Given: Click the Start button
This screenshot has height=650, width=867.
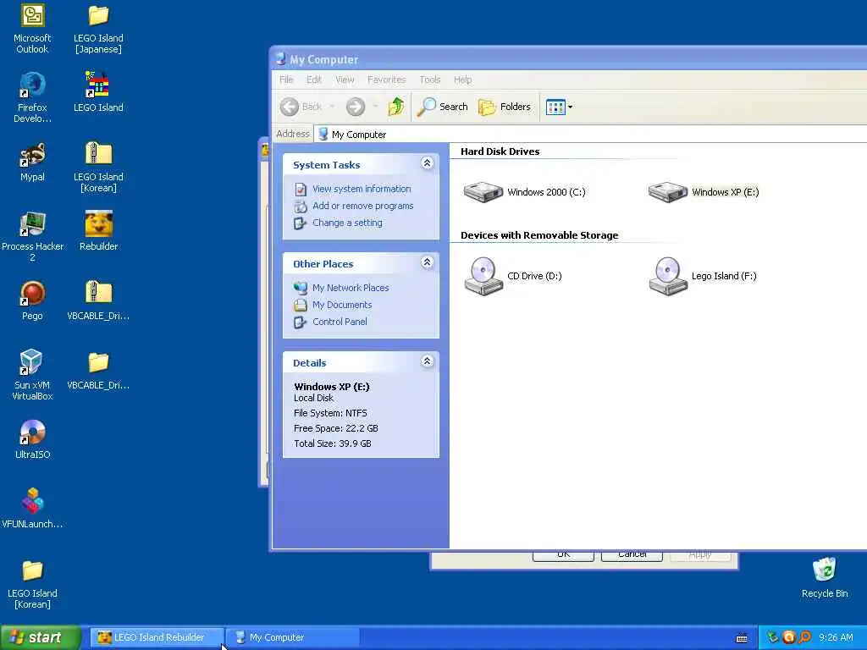Looking at the screenshot, I should coord(41,637).
